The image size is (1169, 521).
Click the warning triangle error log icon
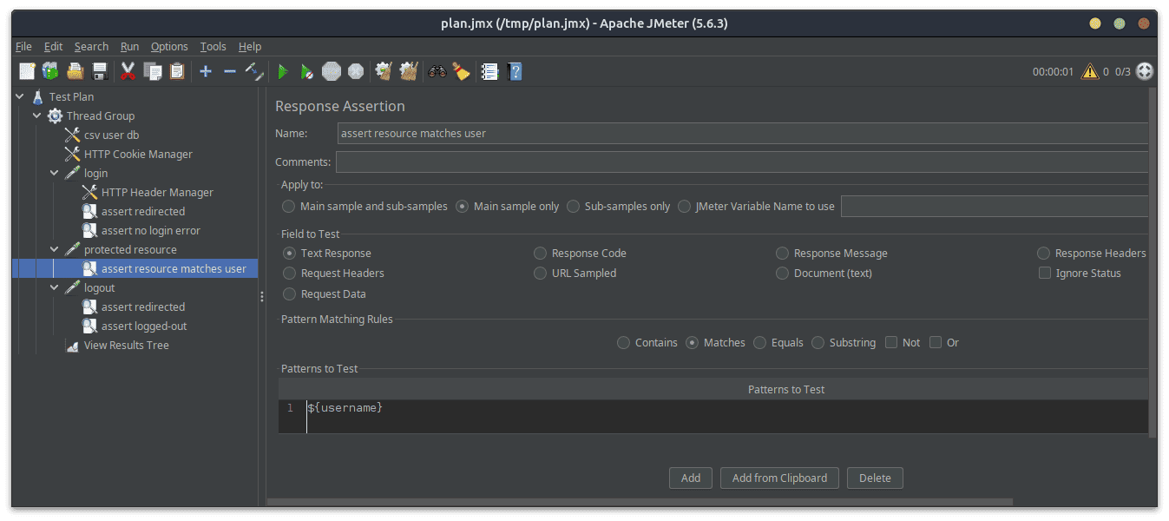point(1090,71)
